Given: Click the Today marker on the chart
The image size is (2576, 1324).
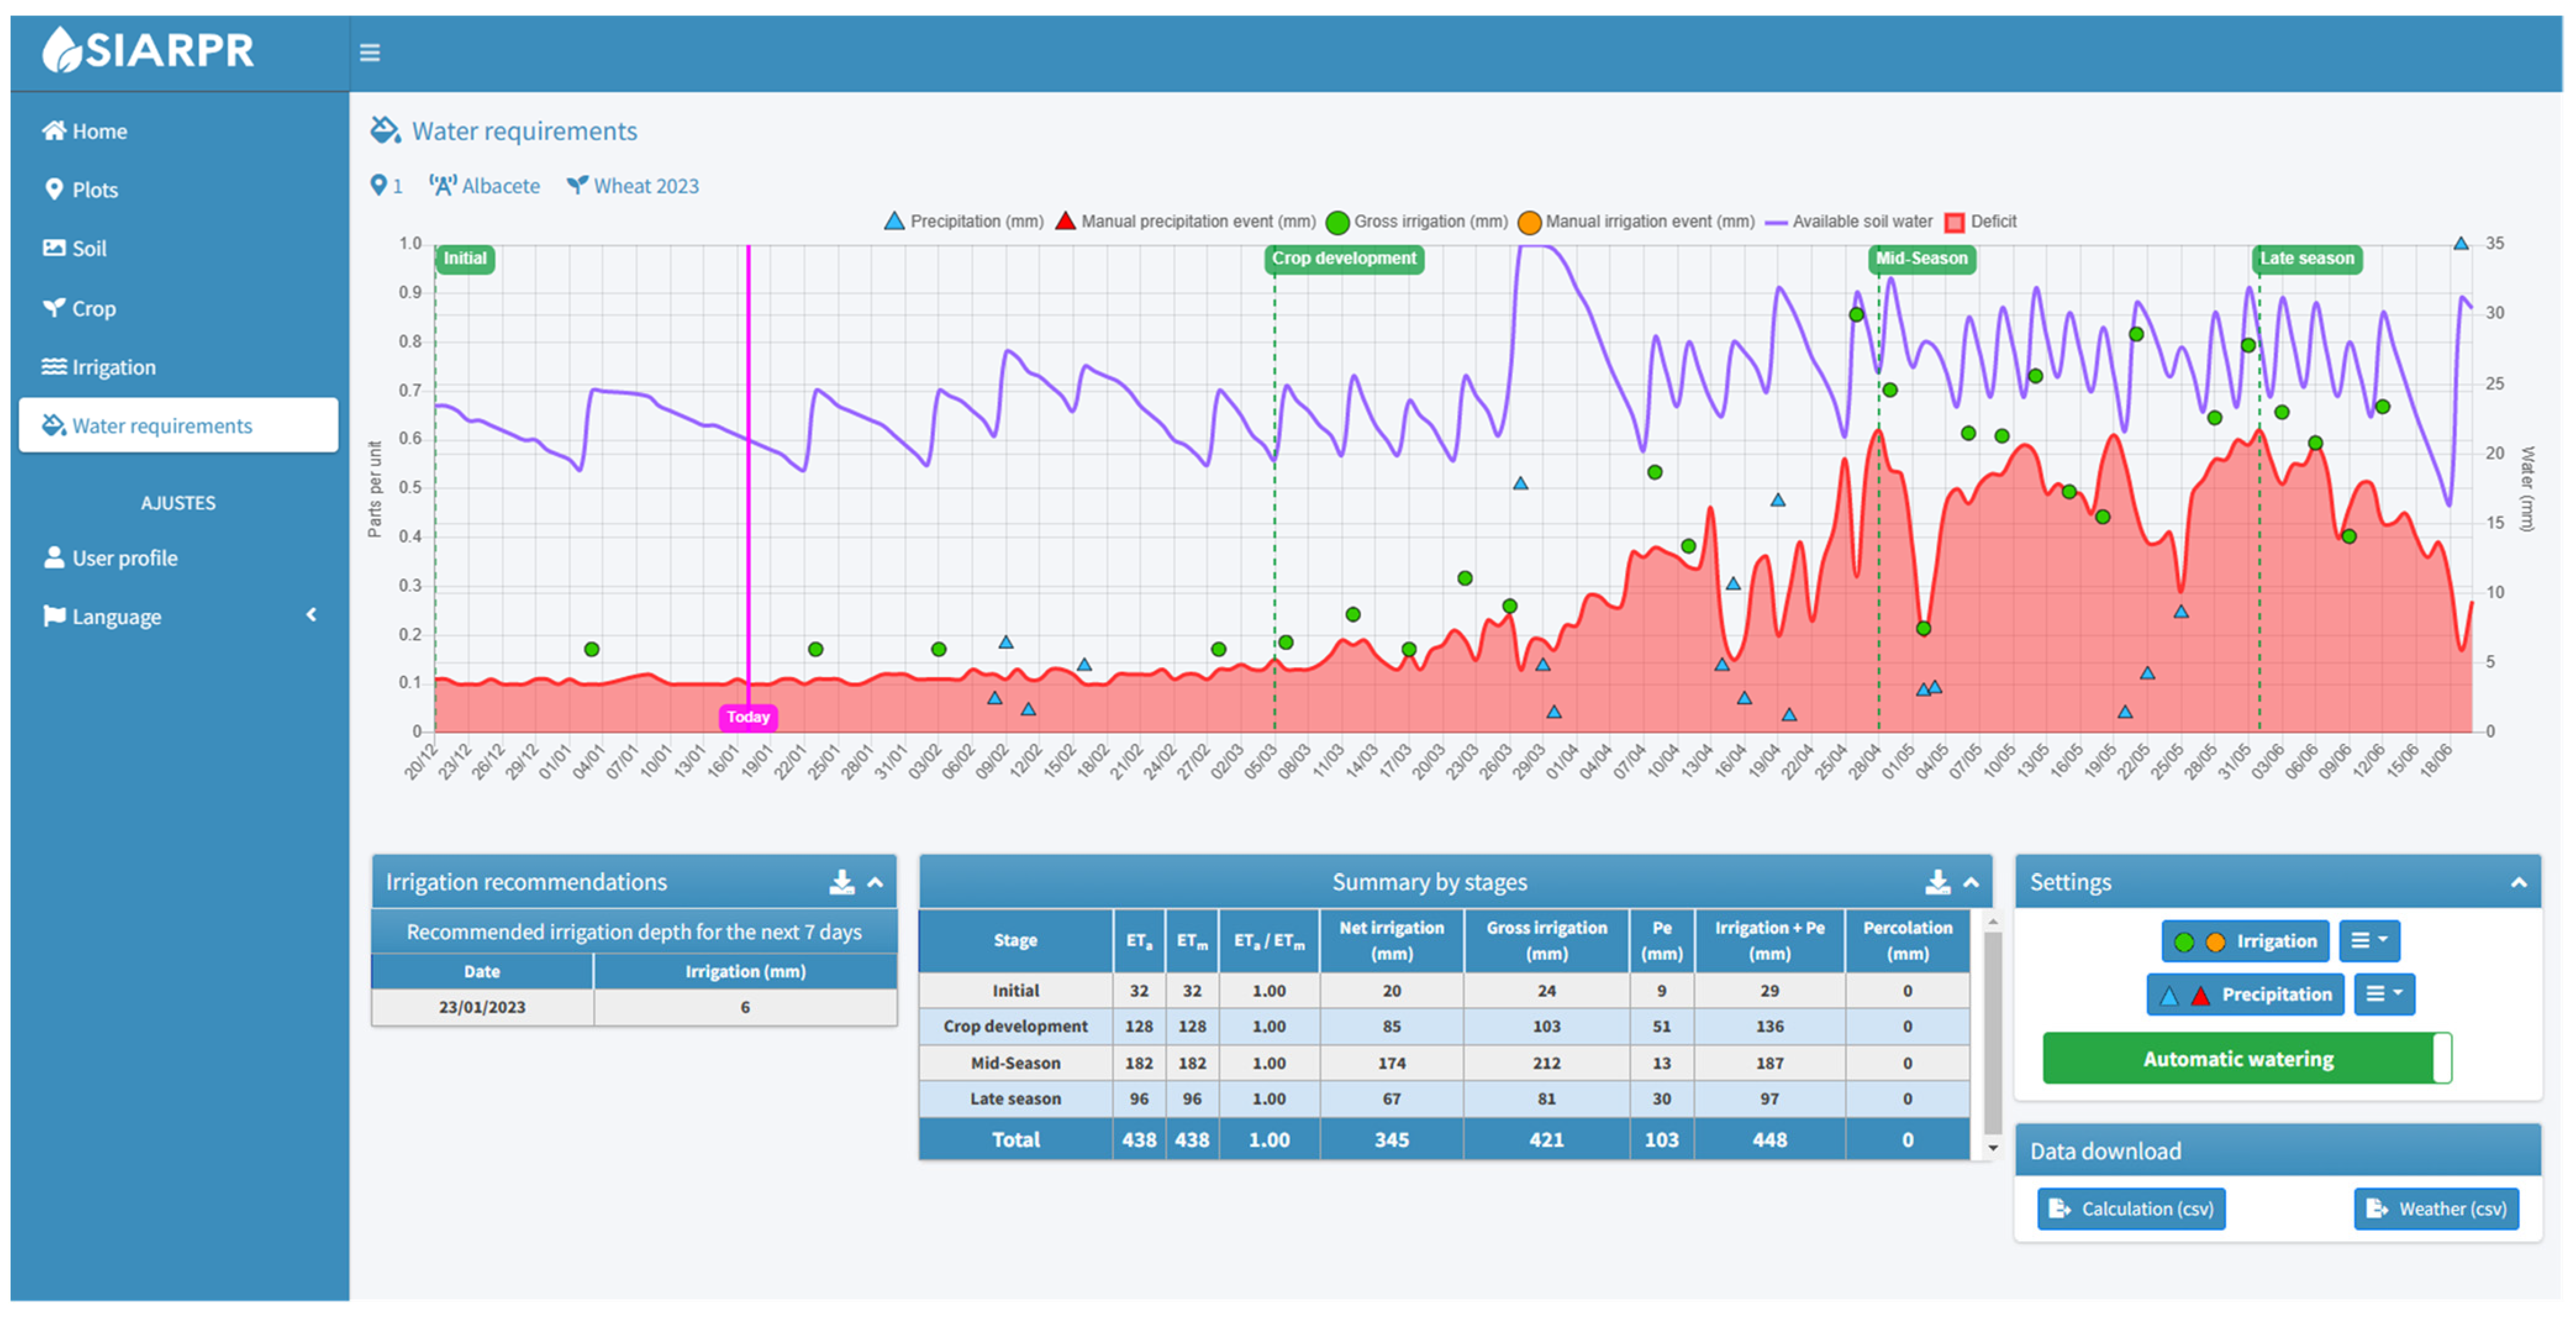Looking at the screenshot, I should 748,717.
